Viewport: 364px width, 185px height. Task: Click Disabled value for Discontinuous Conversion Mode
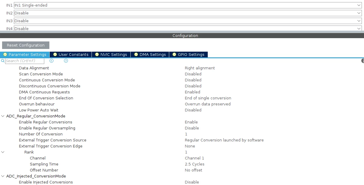(193, 86)
